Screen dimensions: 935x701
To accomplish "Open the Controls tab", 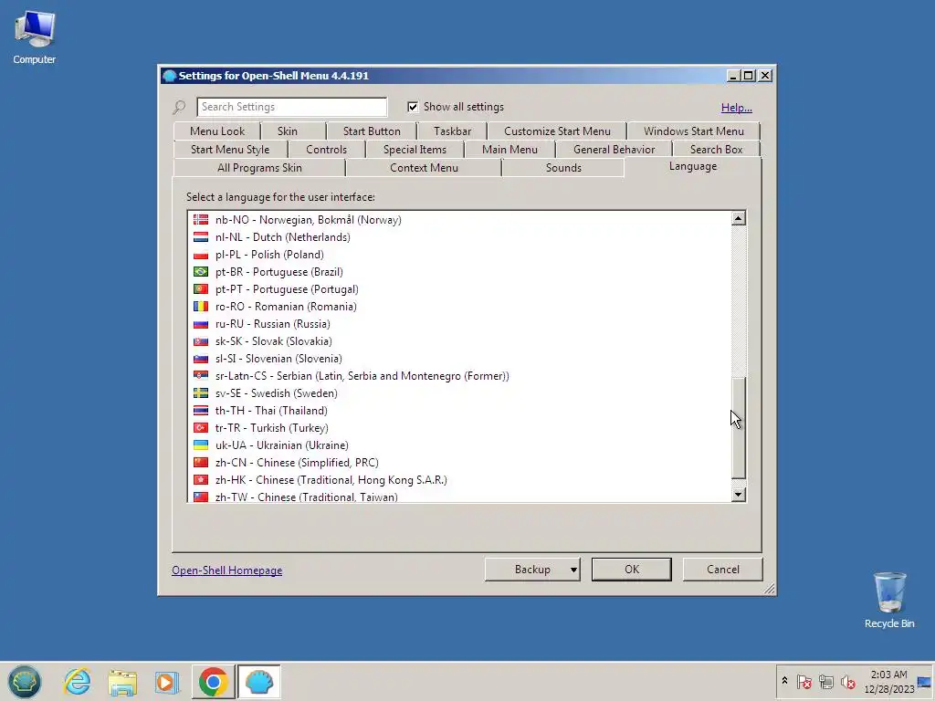I will pyautogui.click(x=326, y=150).
